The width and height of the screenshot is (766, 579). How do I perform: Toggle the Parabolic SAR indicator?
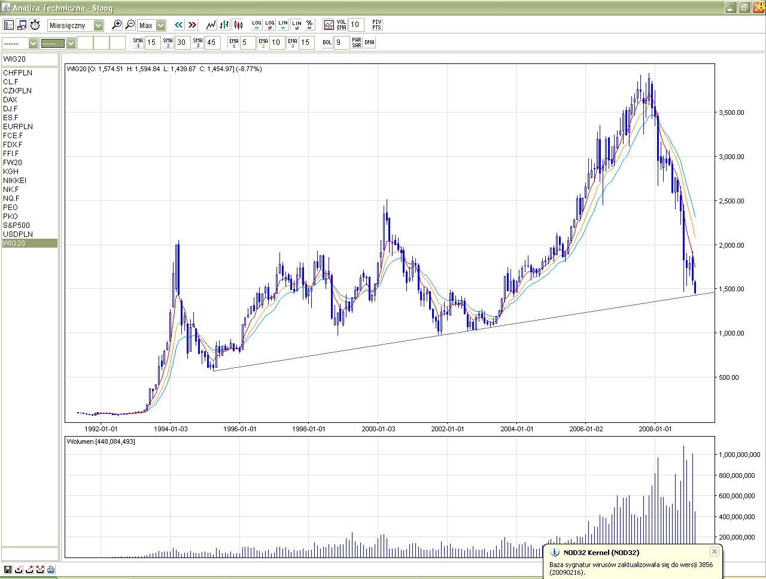click(x=356, y=42)
